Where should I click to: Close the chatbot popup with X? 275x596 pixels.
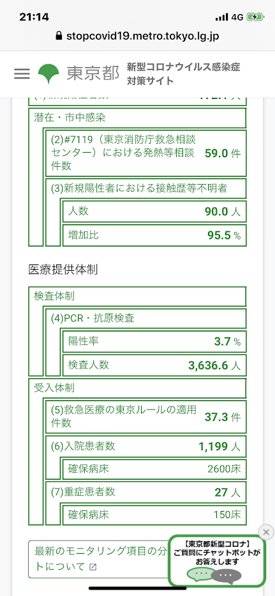point(266,531)
